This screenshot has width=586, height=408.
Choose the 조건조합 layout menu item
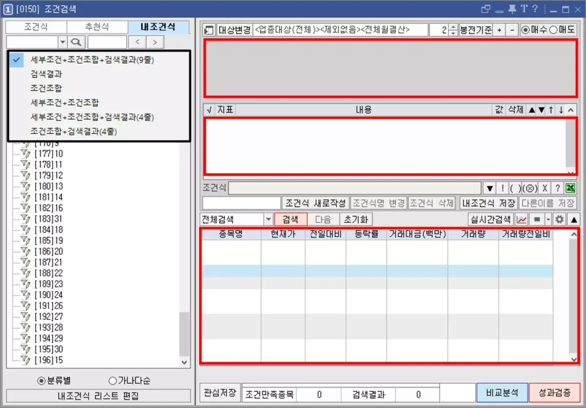click(x=46, y=88)
